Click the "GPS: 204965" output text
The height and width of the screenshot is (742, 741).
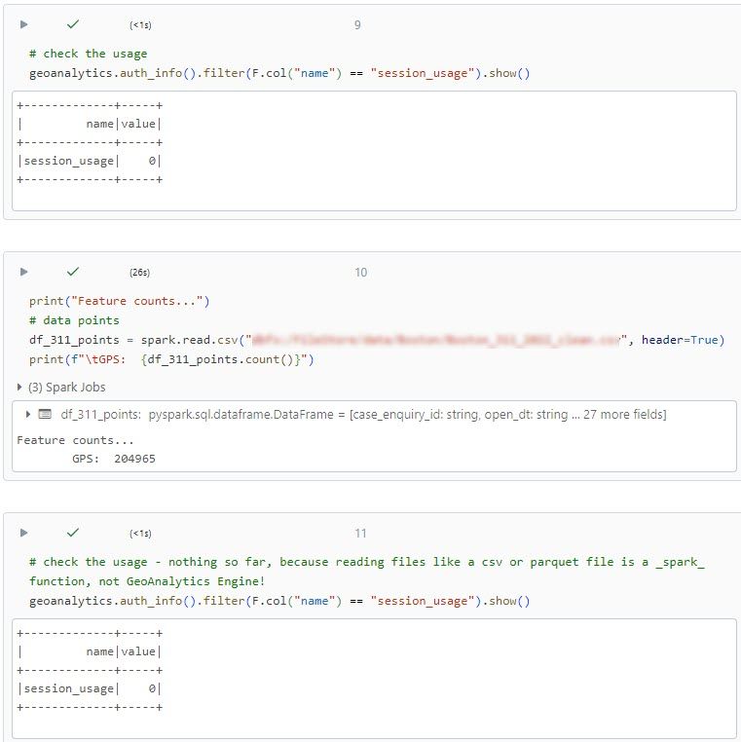(114, 459)
